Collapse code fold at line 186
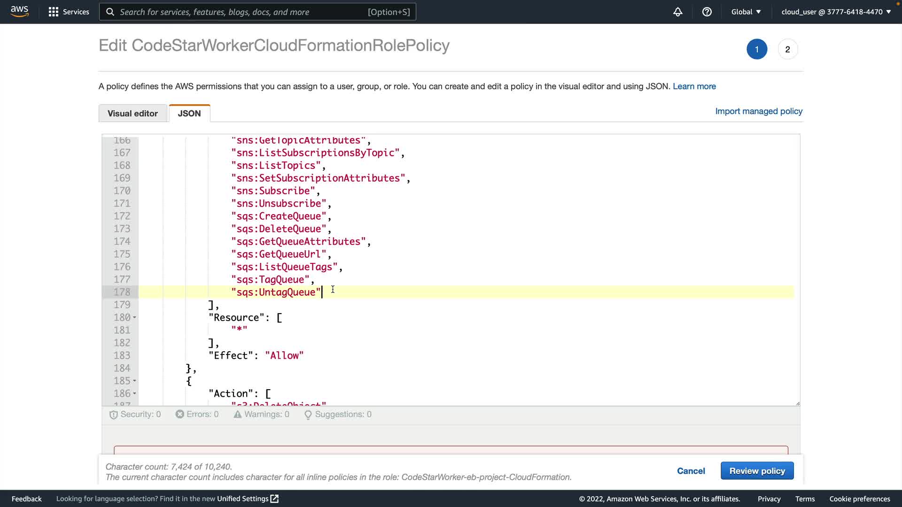 (134, 394)
